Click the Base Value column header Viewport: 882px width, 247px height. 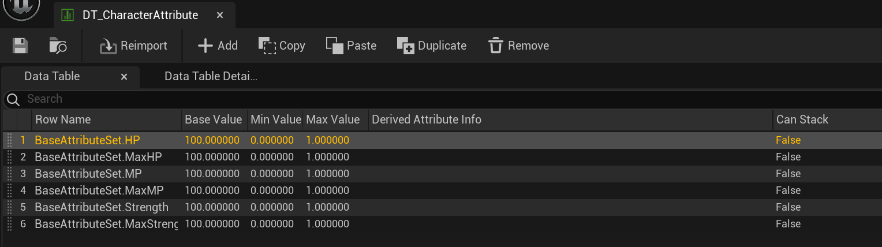(x=213, y=119)
